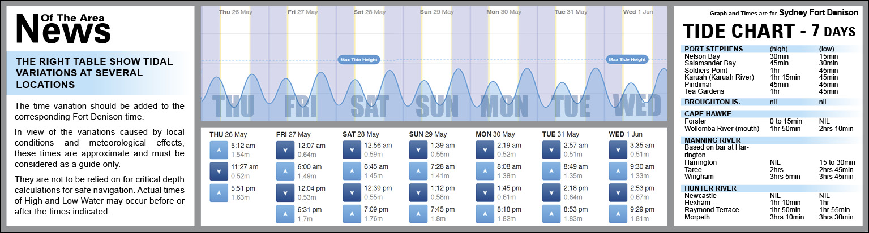Select the Friday 12:07 am low tide icon

tap(285, 150)
